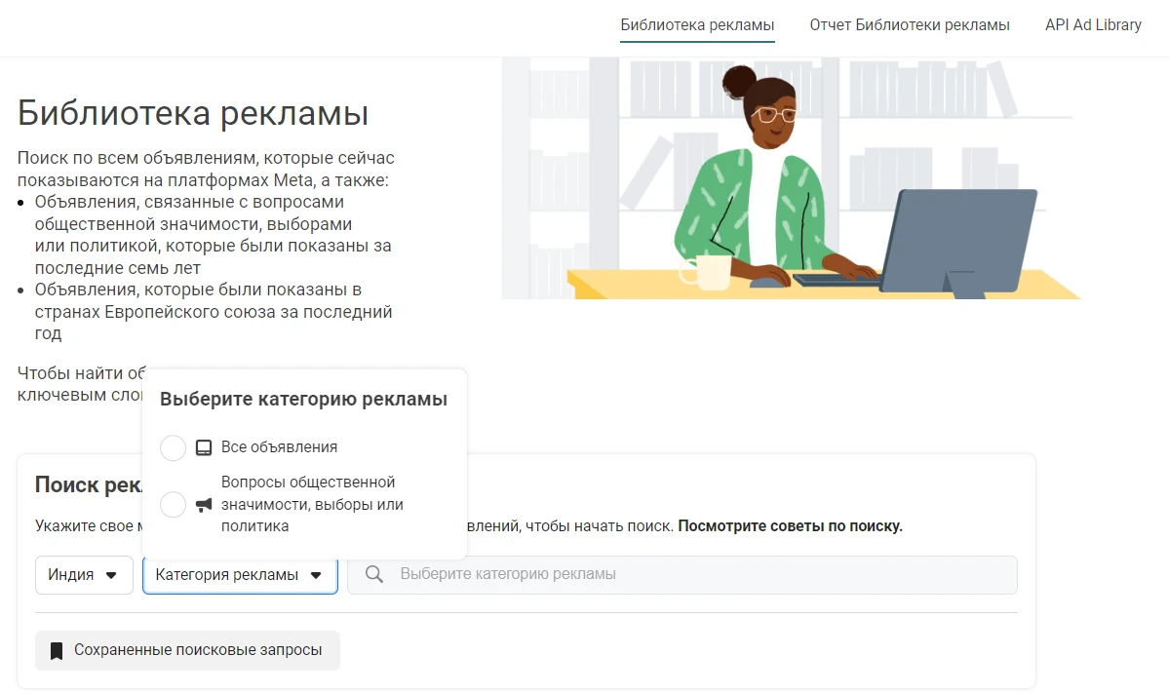
Task: Click the Библиотека рекламы page heading
Action: point(193,113)
